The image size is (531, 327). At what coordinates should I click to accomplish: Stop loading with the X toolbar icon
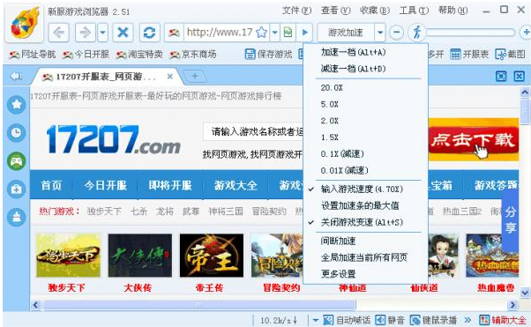pyautogui.click(x=123, y=33)
